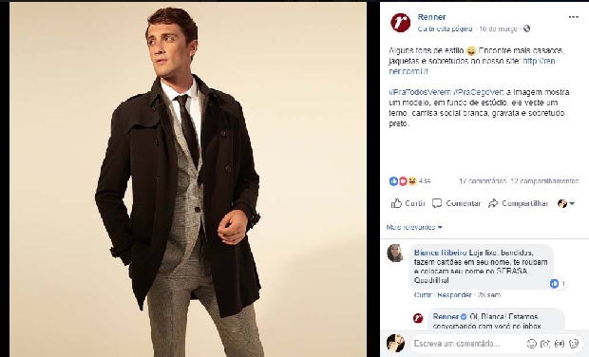The image size is (589, 357).
Task: Add a sticker to the comment
Action: tap(574, 344)
